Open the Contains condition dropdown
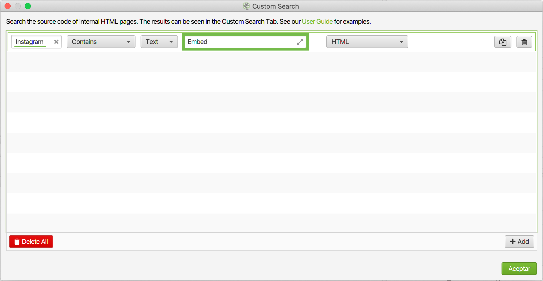The image size is (543, 281). [101, 42]
